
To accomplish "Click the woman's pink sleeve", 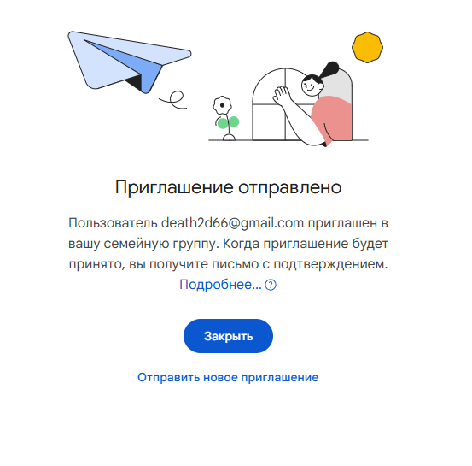I will pos(331,119).
